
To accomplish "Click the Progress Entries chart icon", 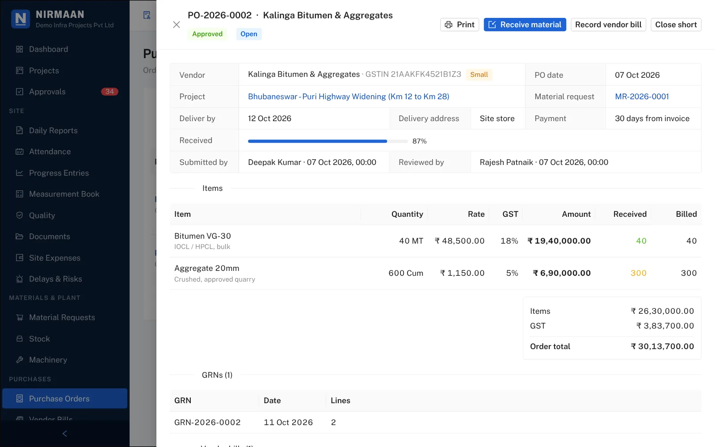I will [19, 173].
